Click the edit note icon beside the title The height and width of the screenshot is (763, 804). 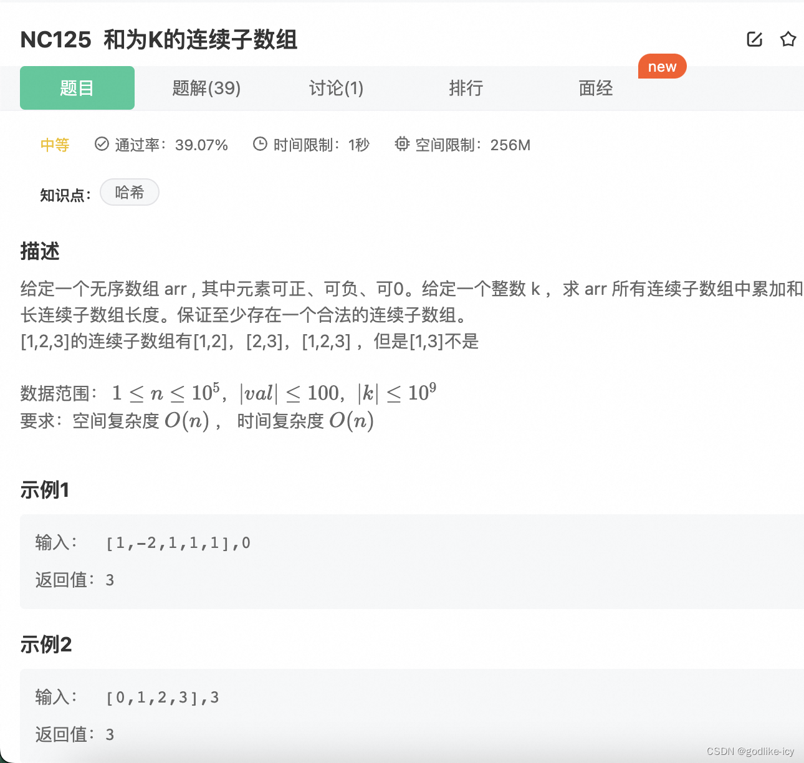pyautogui.click(x=754, y=39)
